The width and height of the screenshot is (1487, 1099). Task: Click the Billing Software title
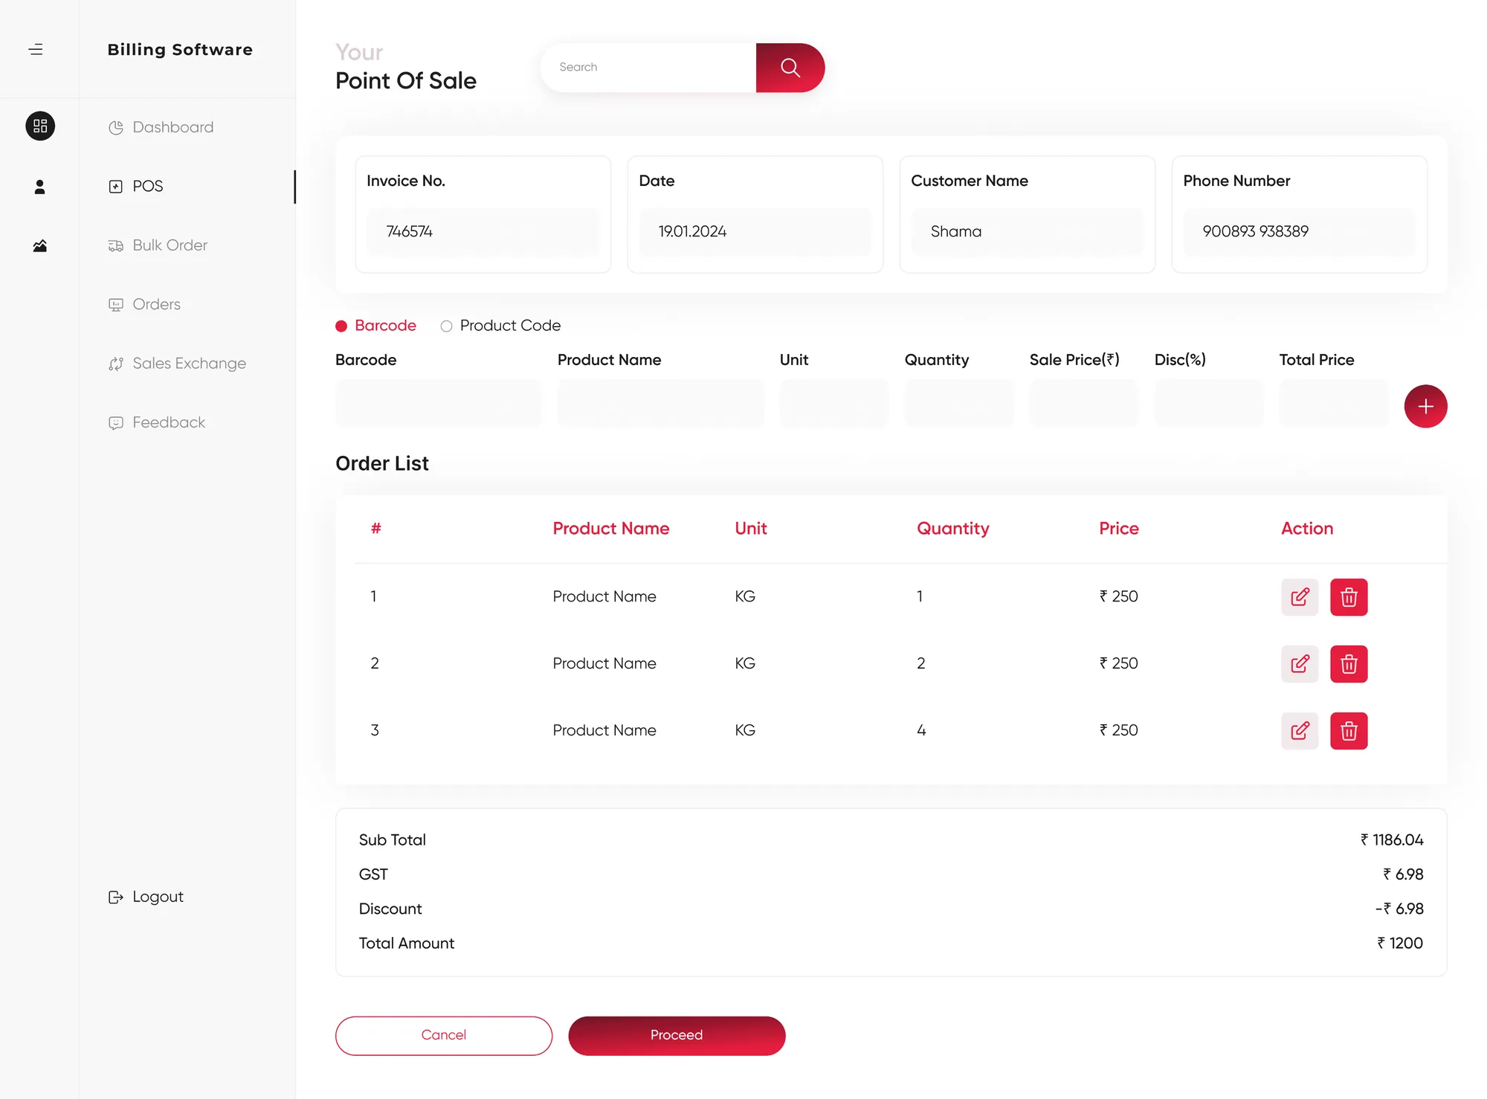click(180, 50)
